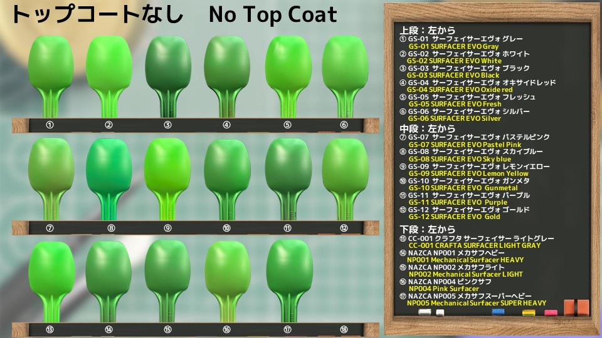Select the green spoon sample above label ①
Image resolution: width=602 pixels, height=338 pixels.
tap(50, 76)
